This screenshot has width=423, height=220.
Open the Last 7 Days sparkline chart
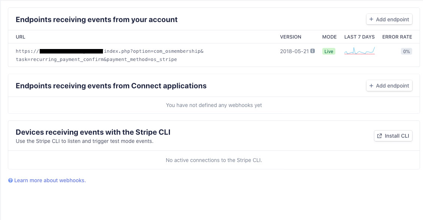pos(359,51)
